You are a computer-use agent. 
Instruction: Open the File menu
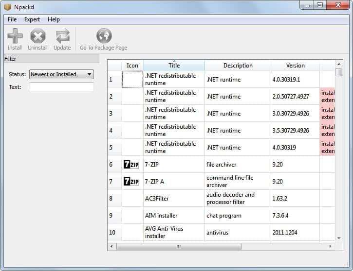pyautogui.click(x=12, y=19)
